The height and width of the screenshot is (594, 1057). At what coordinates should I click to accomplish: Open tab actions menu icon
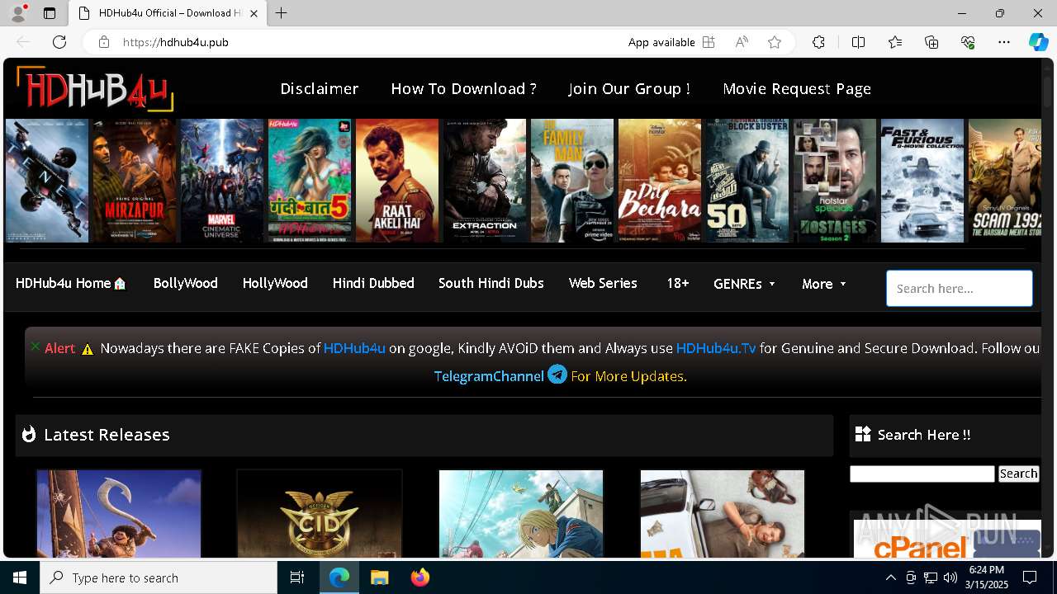click(50, 13)
